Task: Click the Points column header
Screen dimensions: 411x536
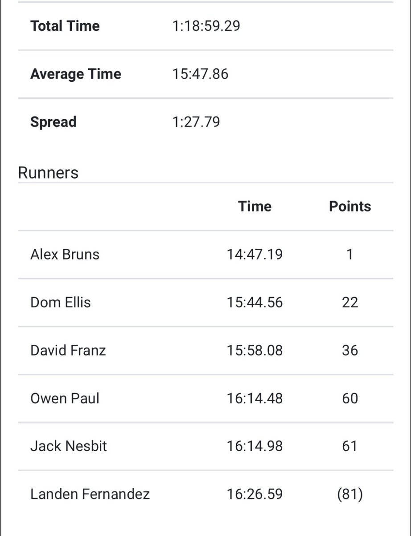Action: pyautogui.click(x=350, y=206)
